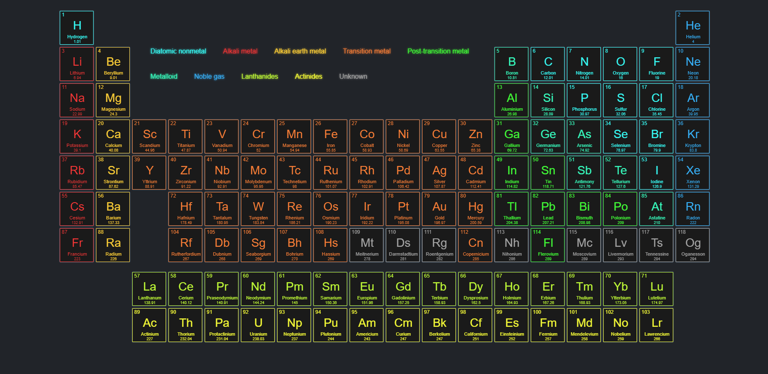Open the Sodium element card

click(77, 100)
